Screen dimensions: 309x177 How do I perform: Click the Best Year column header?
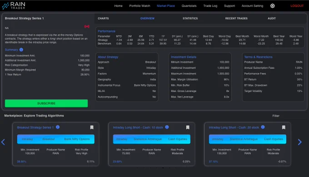click(279, 36)
